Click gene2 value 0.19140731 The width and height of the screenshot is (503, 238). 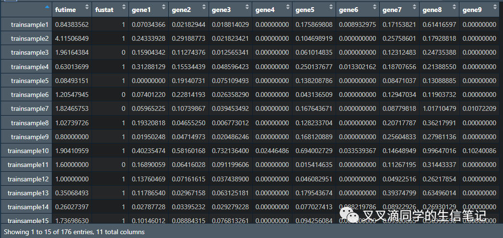point(188,81)
